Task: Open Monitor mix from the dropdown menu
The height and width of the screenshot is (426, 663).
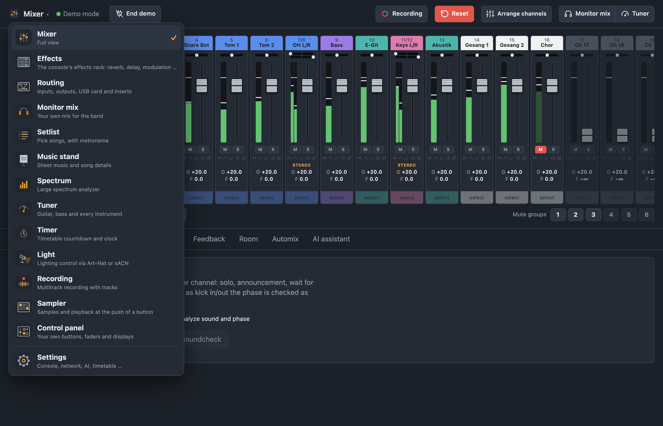Action: tap(97, 111)
